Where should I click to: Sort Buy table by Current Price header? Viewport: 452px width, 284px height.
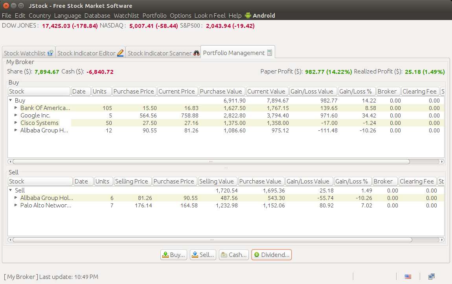(x=178, y=91)
